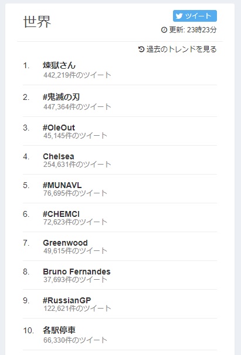Open the Greenwood trend
The image size is (241, 355).
(65, 243)
